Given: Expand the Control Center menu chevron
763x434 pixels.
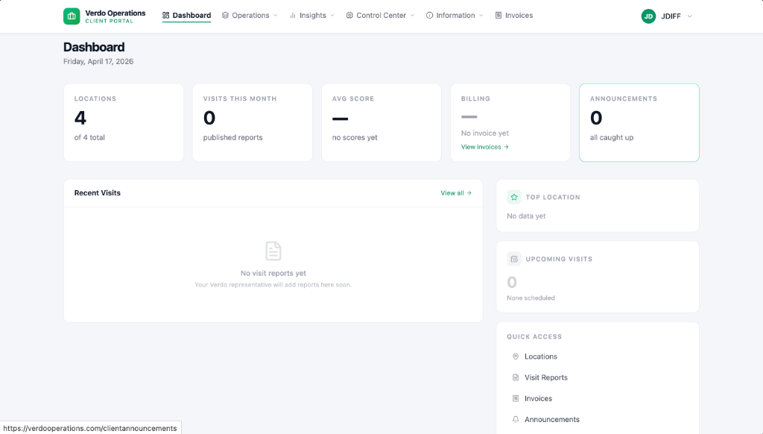Looking at the screenshot, I should coord(412,16).
